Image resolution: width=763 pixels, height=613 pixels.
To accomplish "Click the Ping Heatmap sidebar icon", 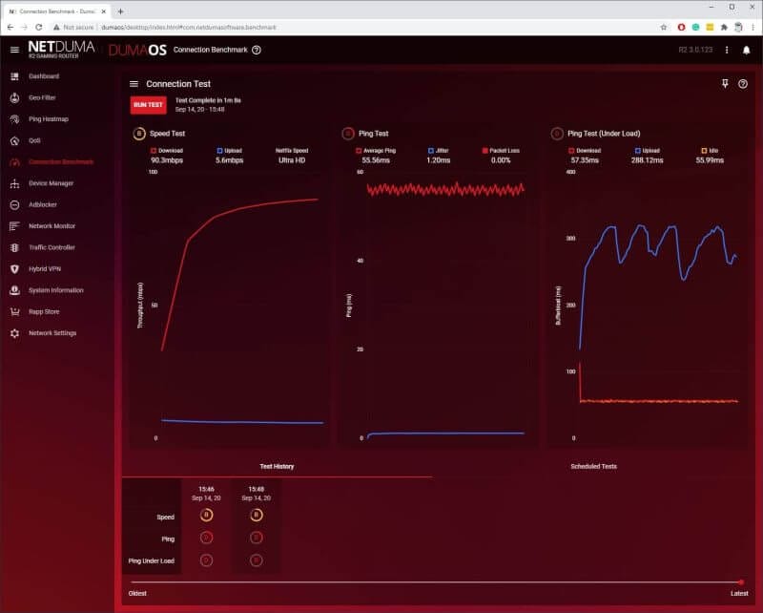I will (x=14, y=119).
